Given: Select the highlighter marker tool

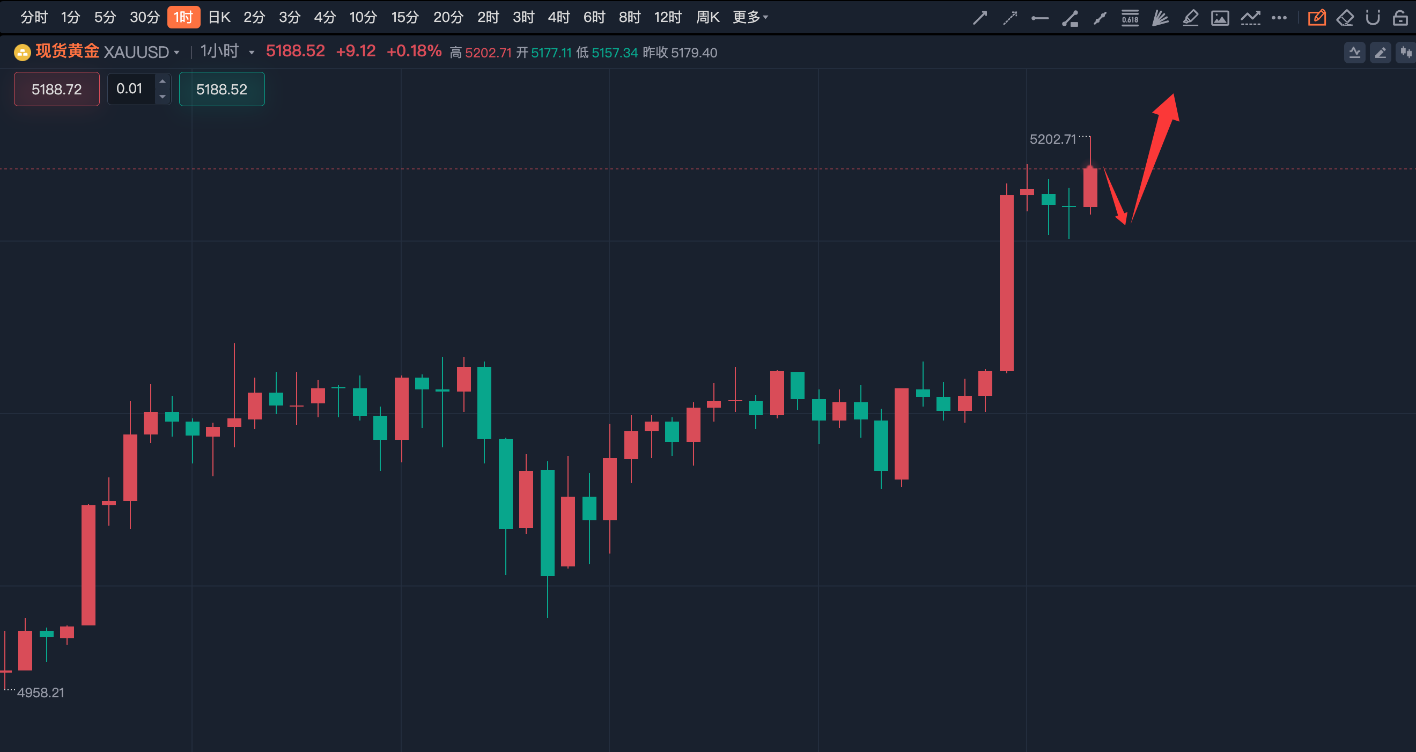Looking at the screenshot, I should [x=1190, y=18].
